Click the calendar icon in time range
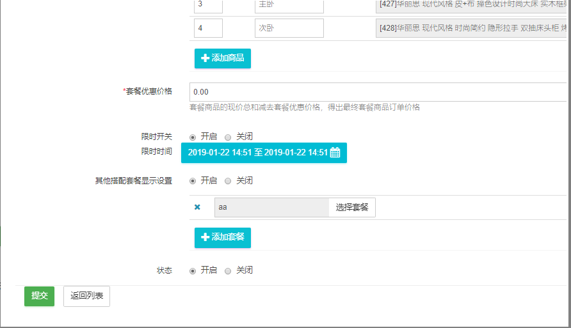The height and width of the screenshot is (328, 571). 335,153
